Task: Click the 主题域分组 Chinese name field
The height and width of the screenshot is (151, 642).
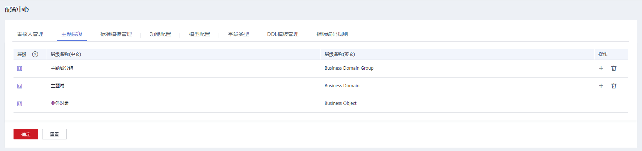Action: click(x=62, y=68)
